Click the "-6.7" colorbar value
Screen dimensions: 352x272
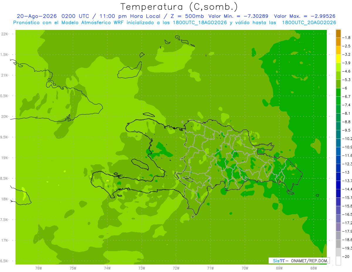pyautogui.click(x=347, y=97)
